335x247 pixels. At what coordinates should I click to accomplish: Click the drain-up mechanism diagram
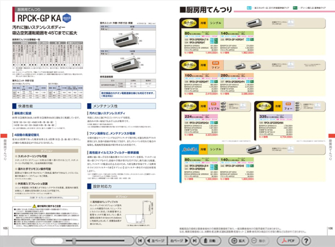coord(140,213)
